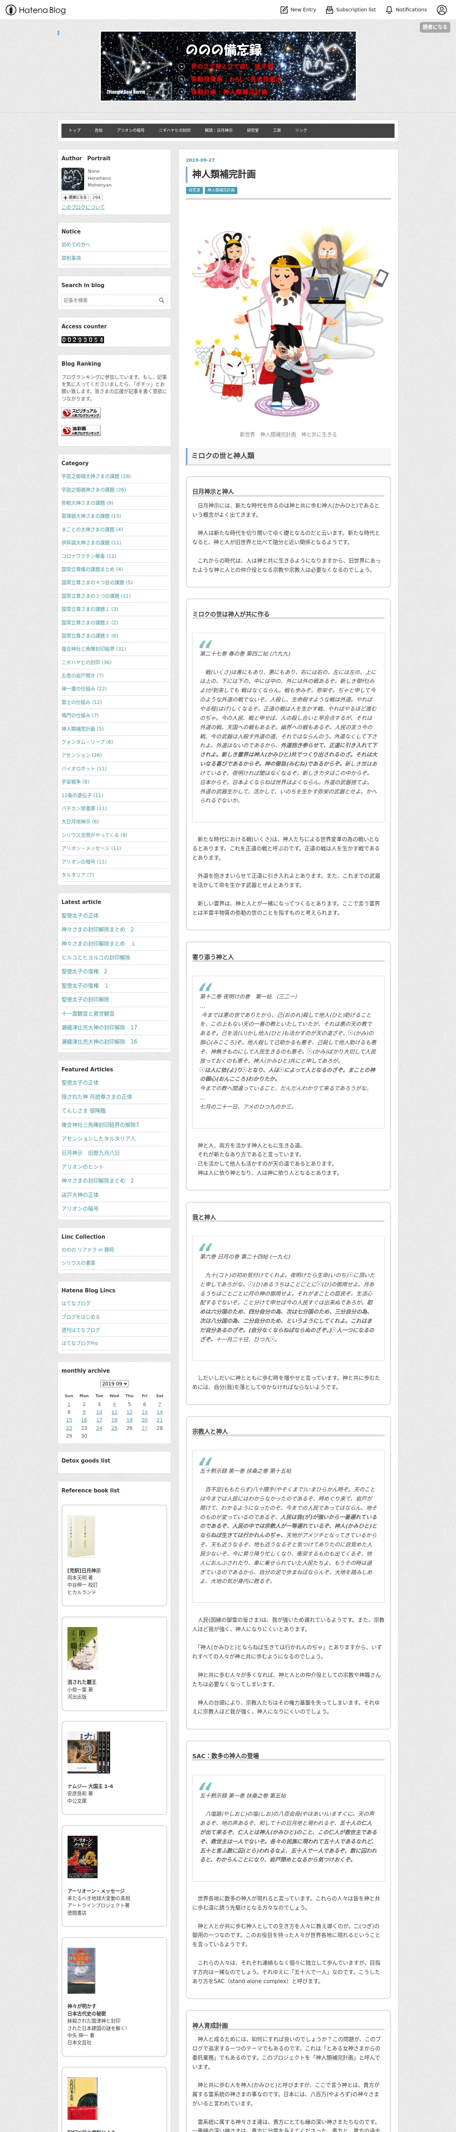Viewport: 456px width, 2132px height.
Task: Select the トップ nav menu item
Action: (75, 130)
